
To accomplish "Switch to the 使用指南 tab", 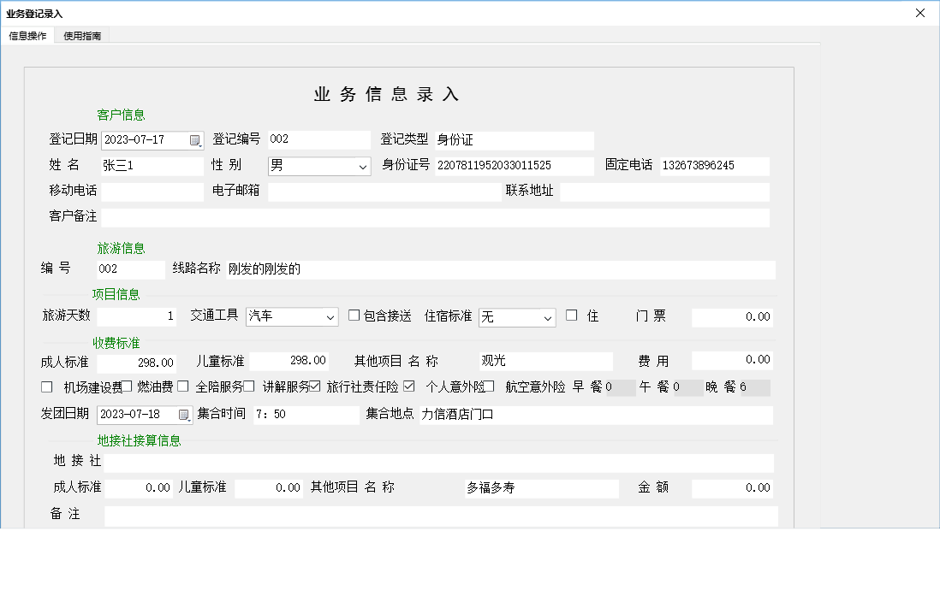I will coord(81,35).
